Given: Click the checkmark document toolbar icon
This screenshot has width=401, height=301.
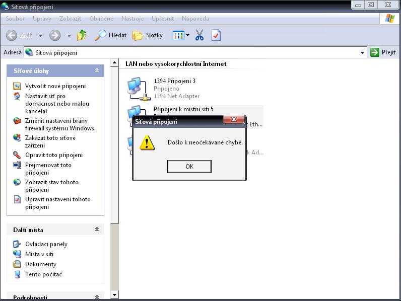Looking at the screenshot, I should click(x=216, y=36).
